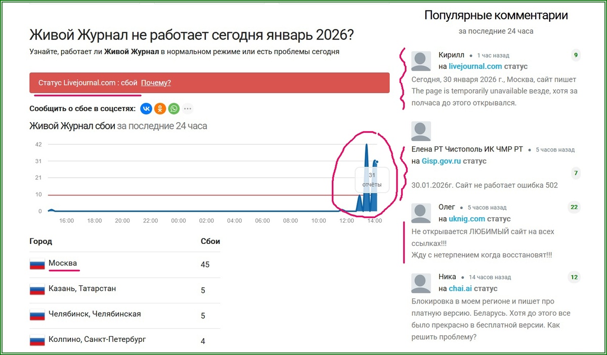Click Олег's avatar icon

420,212
